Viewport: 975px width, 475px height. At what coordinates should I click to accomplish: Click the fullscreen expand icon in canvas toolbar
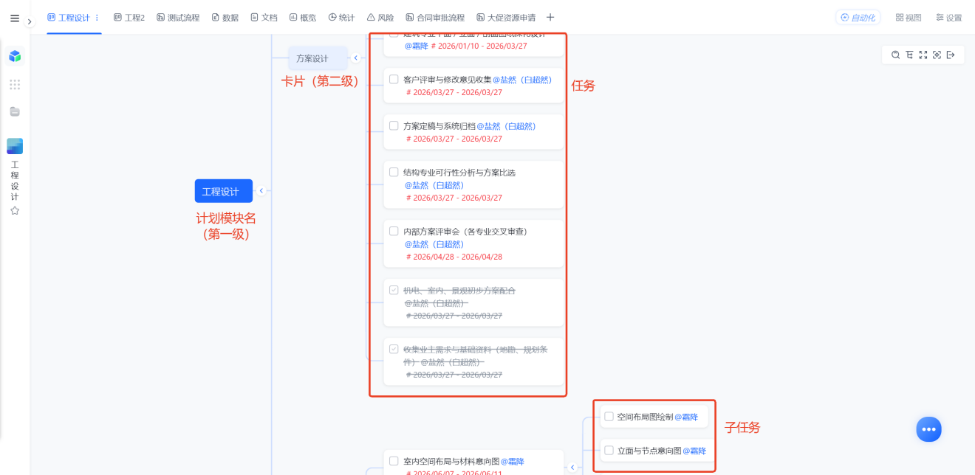[923, 55]
